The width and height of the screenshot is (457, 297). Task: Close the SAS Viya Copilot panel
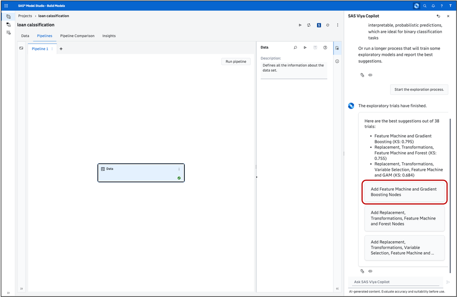tap(448, 16)
